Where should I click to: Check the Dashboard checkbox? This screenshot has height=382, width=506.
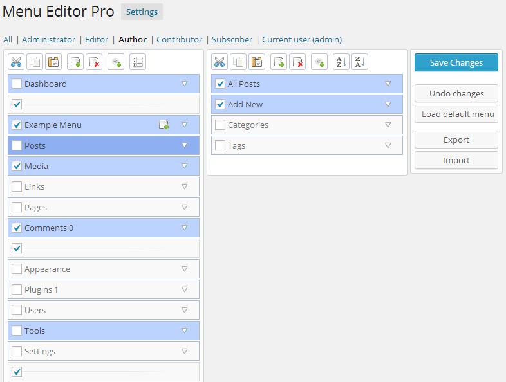pyautogui.click(x=17, y=84)
